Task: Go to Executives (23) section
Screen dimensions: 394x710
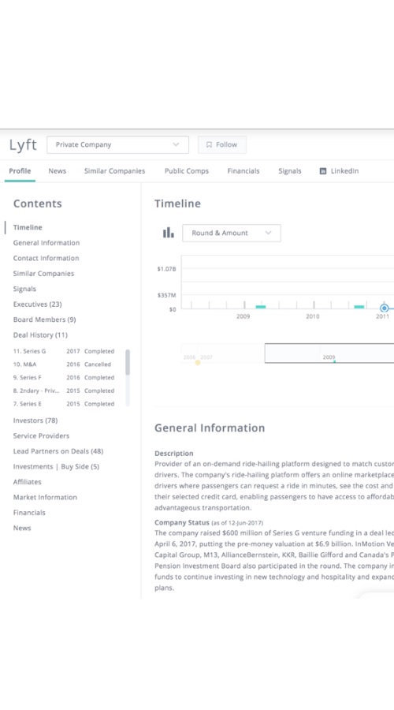Action: pyautogui.click(x=38, y=305)
